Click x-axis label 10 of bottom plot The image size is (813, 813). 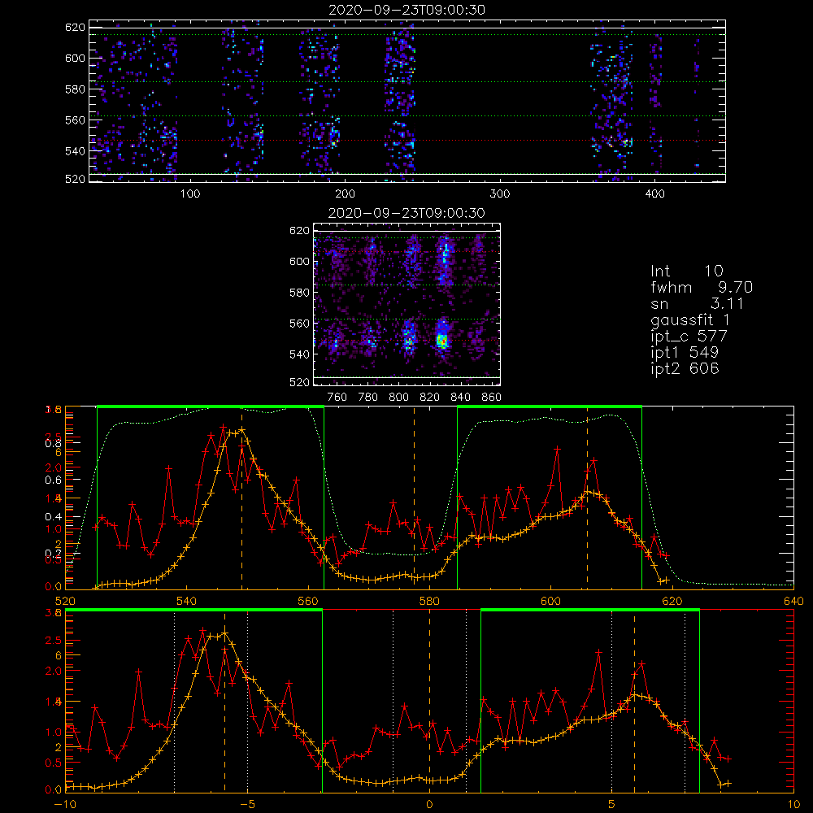pos(793,805)
